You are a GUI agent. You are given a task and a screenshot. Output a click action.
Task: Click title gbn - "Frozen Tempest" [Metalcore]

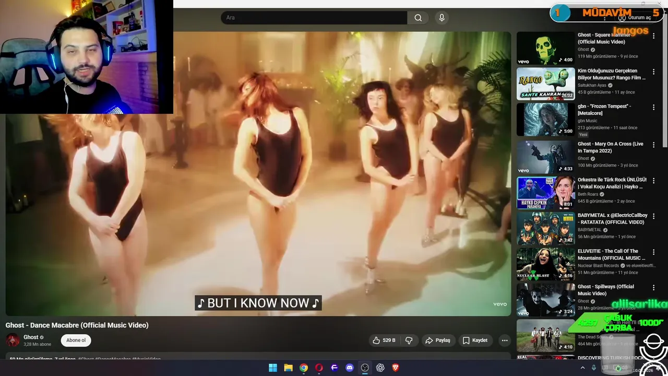coord(604,110)
